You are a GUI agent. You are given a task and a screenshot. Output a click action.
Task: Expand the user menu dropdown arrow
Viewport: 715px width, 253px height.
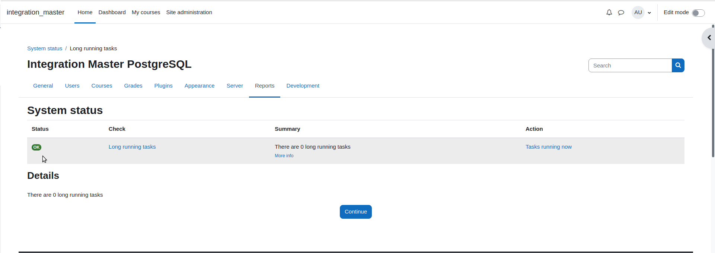click(x=649, y=13)
